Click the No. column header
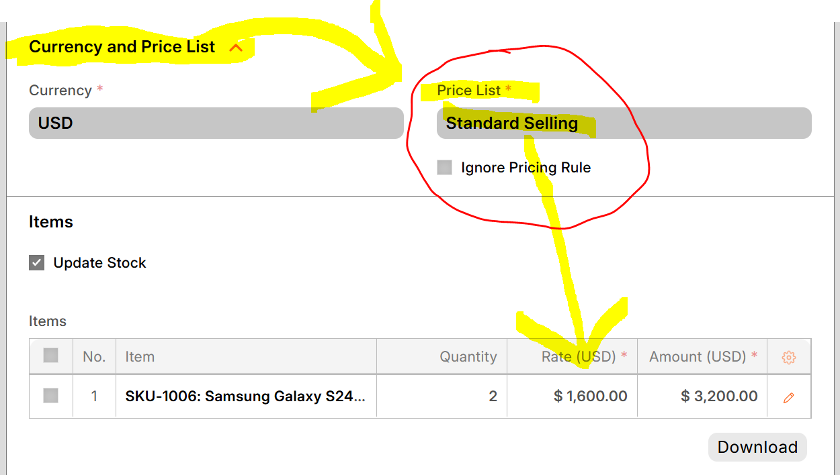 (x=94, y=357)
